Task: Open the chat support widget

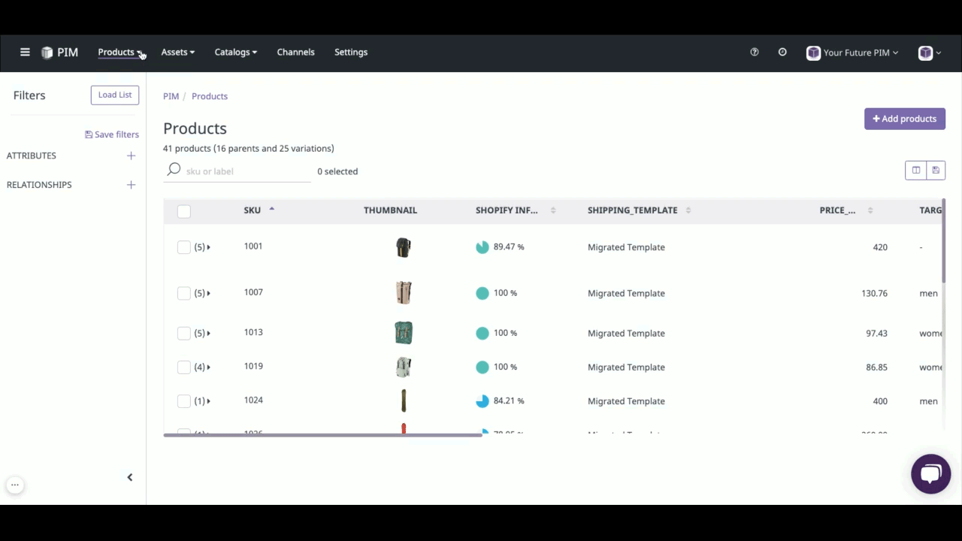Action: click(930, 473)
